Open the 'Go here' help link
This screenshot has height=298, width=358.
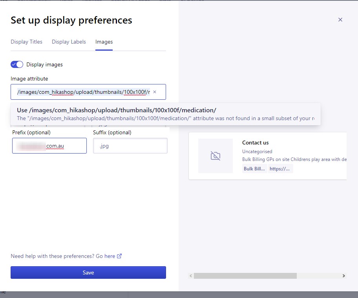pyautogui.click(x=110, y=256)
